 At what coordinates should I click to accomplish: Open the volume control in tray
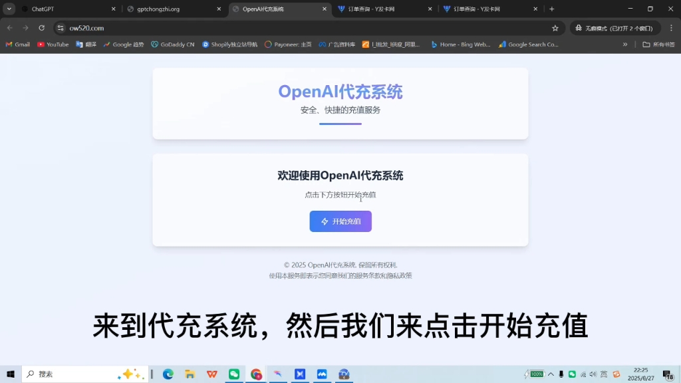click(593, 374)
